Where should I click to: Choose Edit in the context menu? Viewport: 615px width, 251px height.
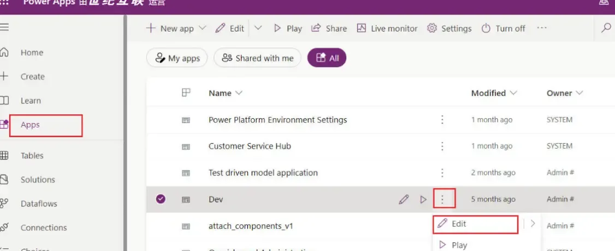476,224
